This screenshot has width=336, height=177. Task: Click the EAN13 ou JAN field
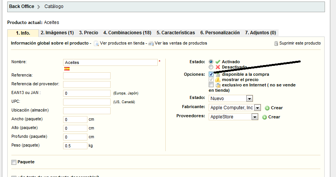click(87, 93)
